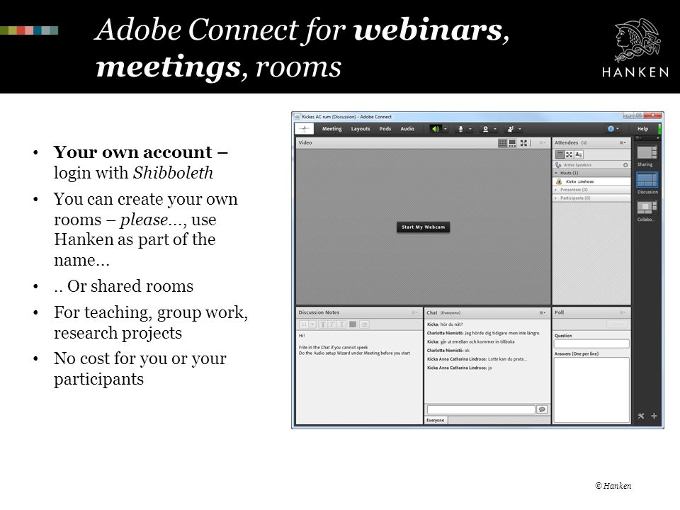This screenshot has width=680, height=510.
Task: Select the Everyone chat tab
Action: (x=436, y=420)
